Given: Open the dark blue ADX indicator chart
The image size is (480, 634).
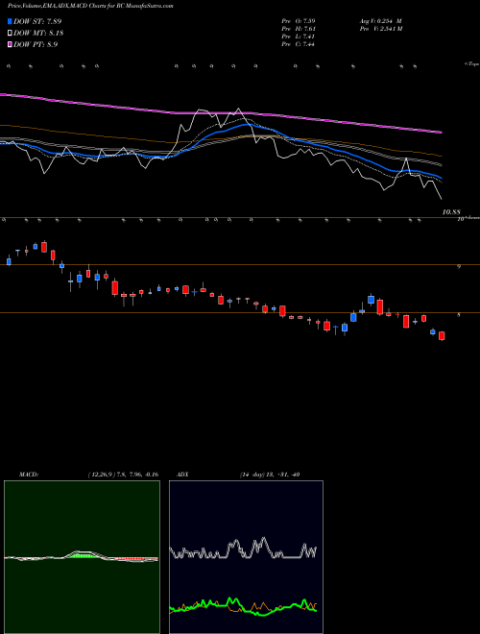Looking at the screenshot, I should click(246, 557).
